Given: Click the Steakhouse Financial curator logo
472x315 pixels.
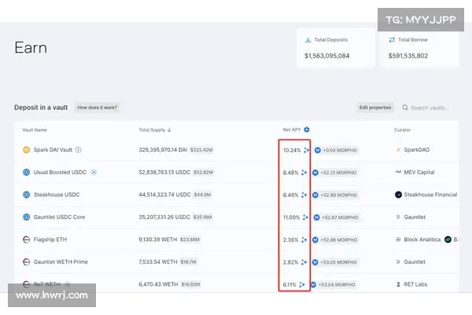Looking at the screenshot, I should [398, 195].
